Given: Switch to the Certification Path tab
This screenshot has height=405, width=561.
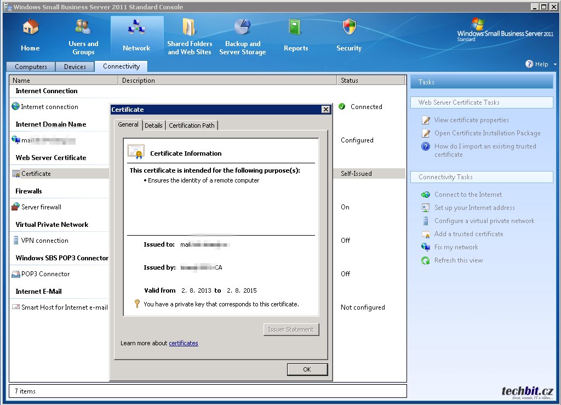Looking at the screenshot, I should [192, 126].
